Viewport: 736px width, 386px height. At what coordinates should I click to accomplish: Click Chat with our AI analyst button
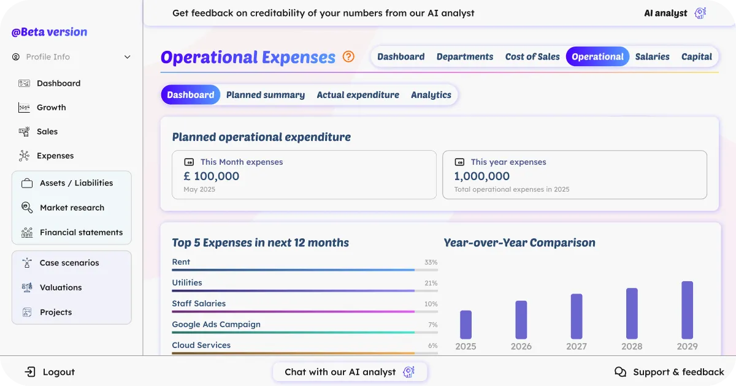click(350, 372)
